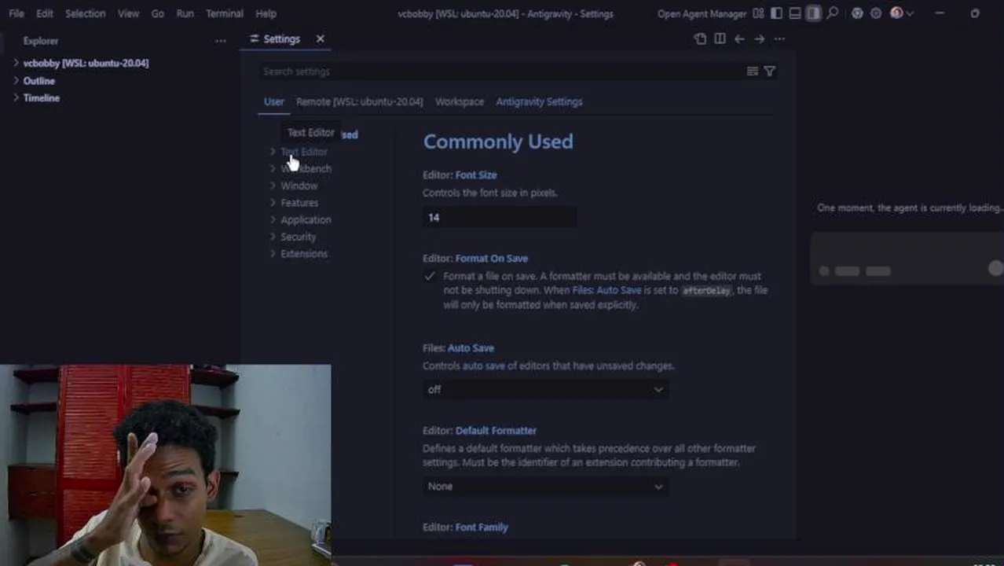The width and height of the screenshot is (1004, 566).
Task: Open the Default Formatter dropdown
Action: (545, 487)
